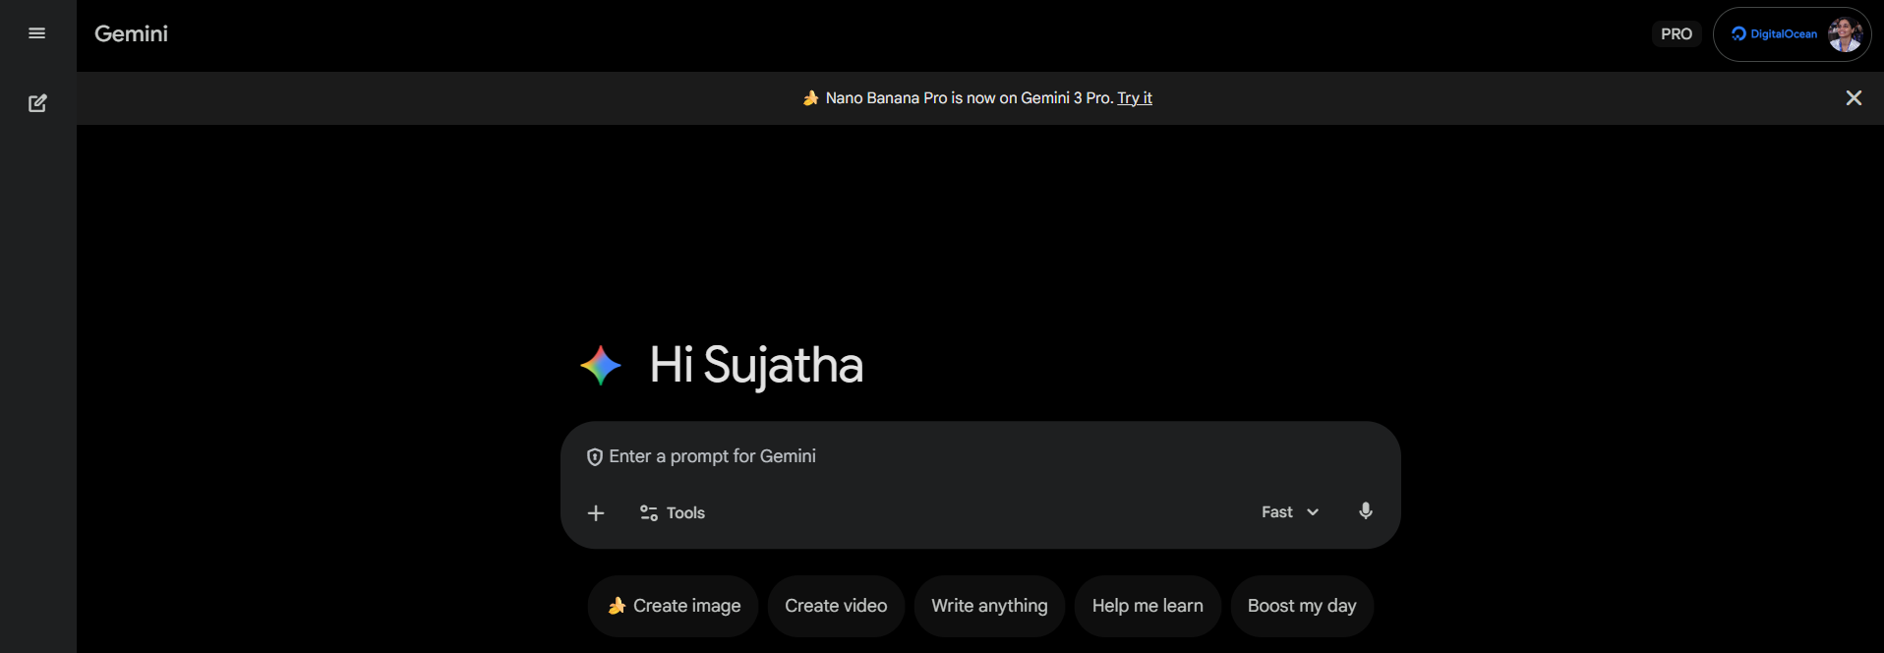
Task: Open the Tools menu in prompt box
Action: tap(673, 513)
